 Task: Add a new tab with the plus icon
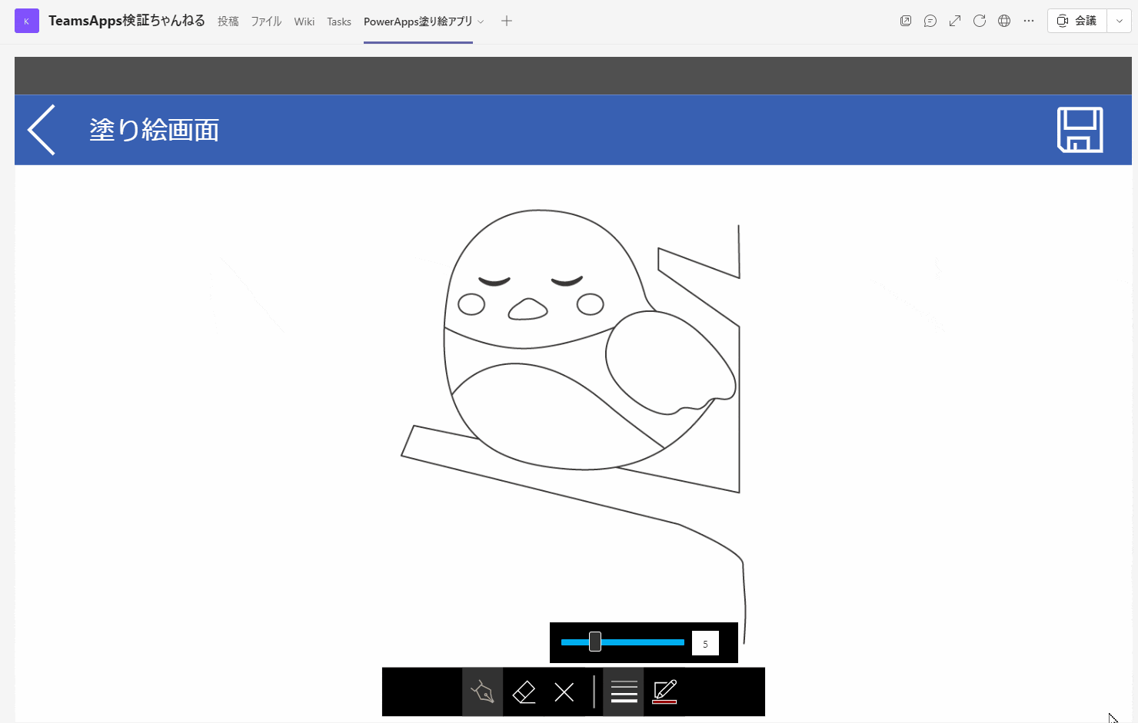point(506,21)
